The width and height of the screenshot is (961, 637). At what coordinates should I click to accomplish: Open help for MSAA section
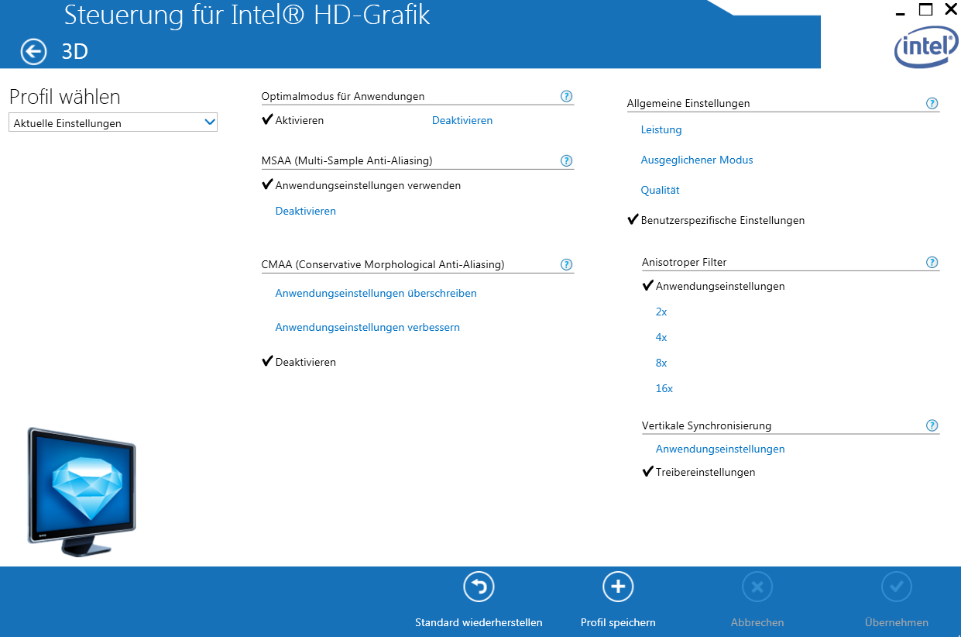tap(566, 161)
